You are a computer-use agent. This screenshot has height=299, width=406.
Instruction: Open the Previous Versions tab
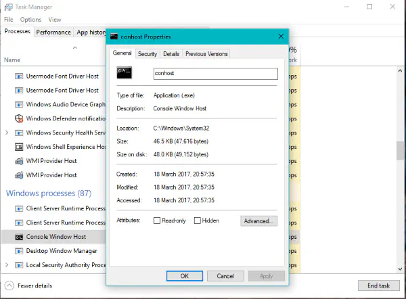coord(206,54)
